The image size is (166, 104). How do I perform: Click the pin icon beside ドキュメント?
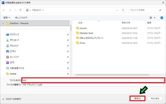click(x=68, y=46)
